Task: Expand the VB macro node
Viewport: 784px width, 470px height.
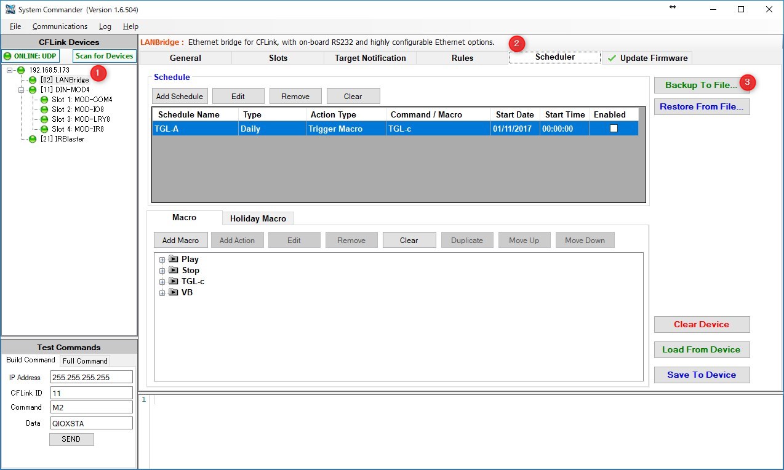Action: tap(162, 293)
